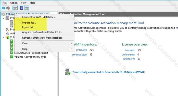This screenshot has height=96, width=178.
Task: Click the Active Directory-Based Activation triangle icon
Action: click(7, 34)
